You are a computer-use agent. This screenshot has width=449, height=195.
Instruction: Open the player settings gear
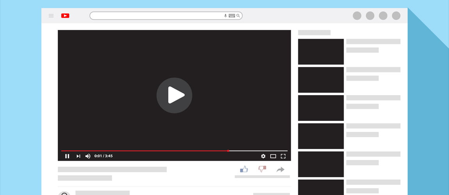[x=263, y=156]
